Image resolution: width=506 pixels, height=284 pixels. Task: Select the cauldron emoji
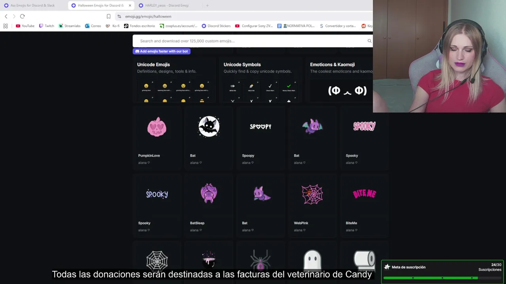(209, 260)
